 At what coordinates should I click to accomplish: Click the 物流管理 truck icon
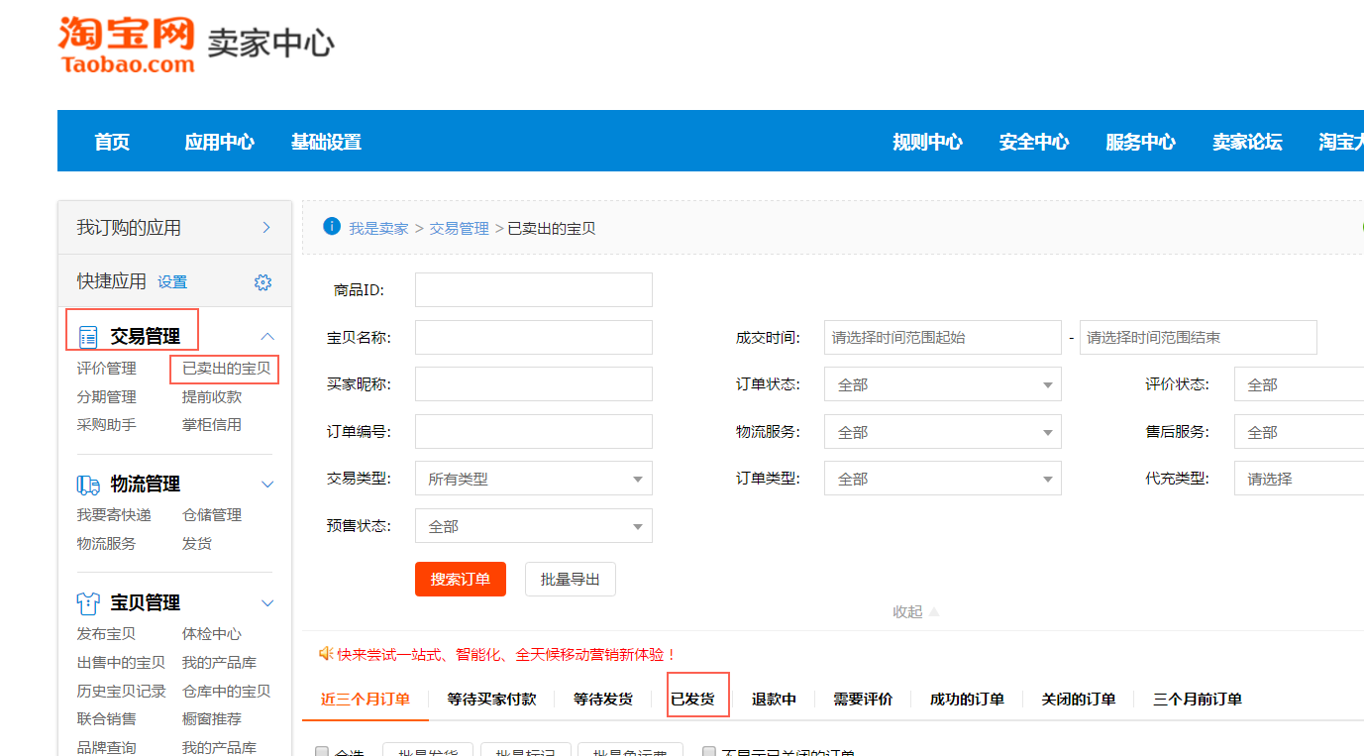tap(88, 485)
